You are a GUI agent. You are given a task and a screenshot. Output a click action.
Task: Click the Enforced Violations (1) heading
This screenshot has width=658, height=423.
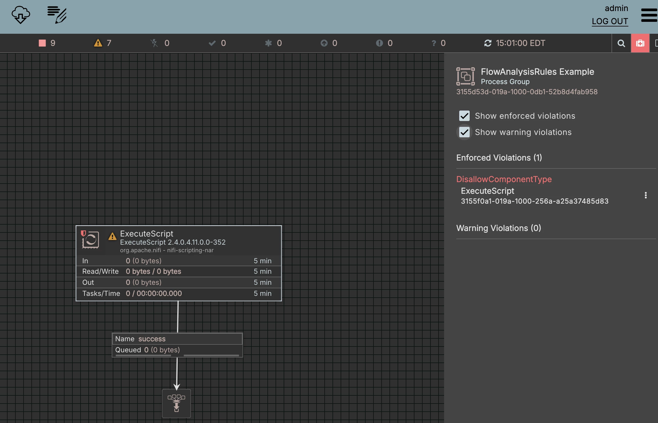(x=499, y=158)
